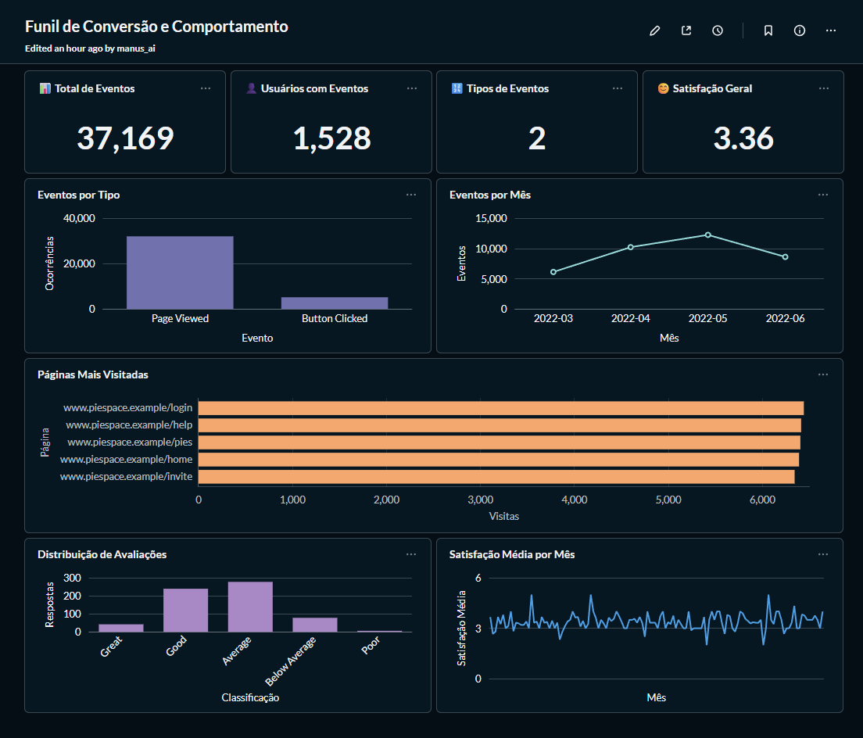Open the share dashboard icon
Viewport: 863px width, 738px height.
pyautogui.click(x=686, y=30)
